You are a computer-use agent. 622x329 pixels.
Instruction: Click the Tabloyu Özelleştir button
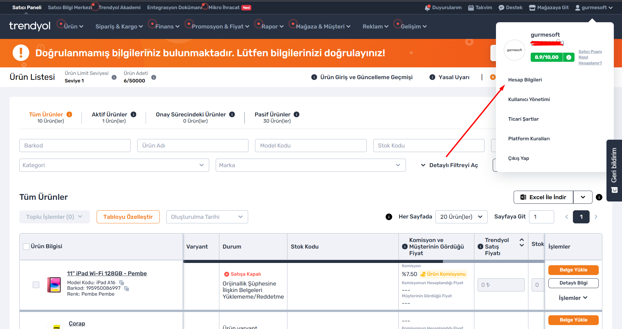click(128, 217)
